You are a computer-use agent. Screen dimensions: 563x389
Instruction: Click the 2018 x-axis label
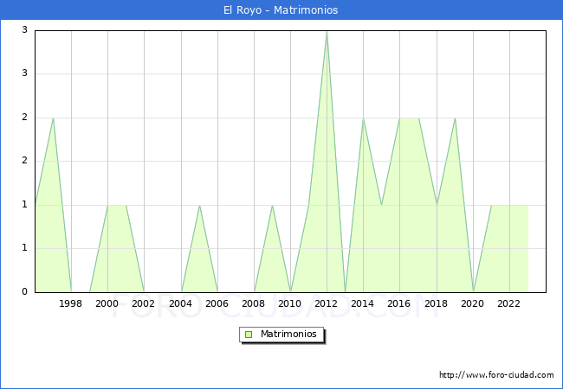[436, 303]
